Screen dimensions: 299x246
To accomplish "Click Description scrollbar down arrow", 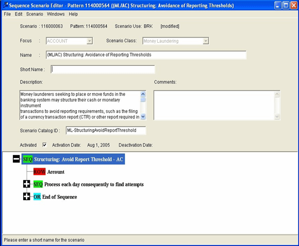I will (143, 116).
